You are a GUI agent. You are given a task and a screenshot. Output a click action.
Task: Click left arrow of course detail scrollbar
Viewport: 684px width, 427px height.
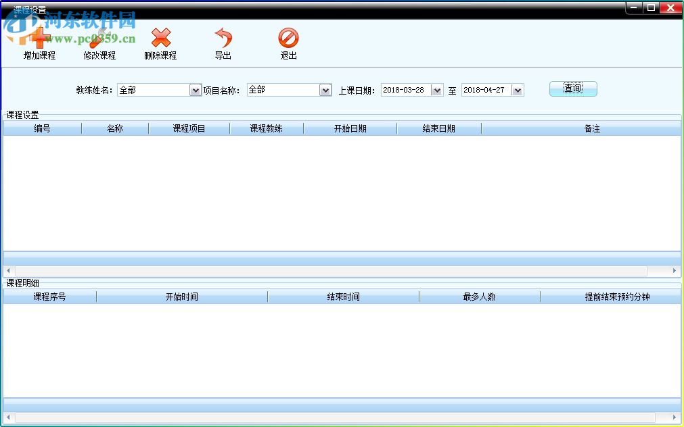click(8, 417)
